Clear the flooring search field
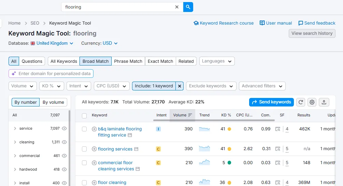The height and width of the screenshot is (186, 343). click(177, 7)
